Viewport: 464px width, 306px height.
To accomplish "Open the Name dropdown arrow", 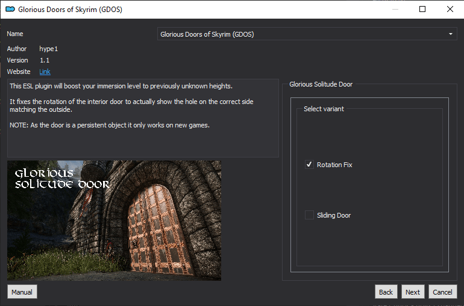I will tap(450, 34).
